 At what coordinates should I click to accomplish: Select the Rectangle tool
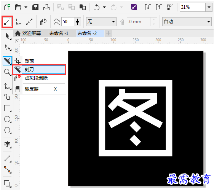pos(7,108)
